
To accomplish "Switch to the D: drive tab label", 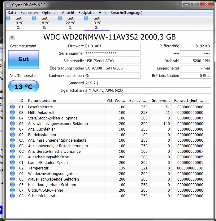I will (x=71, y=28).
